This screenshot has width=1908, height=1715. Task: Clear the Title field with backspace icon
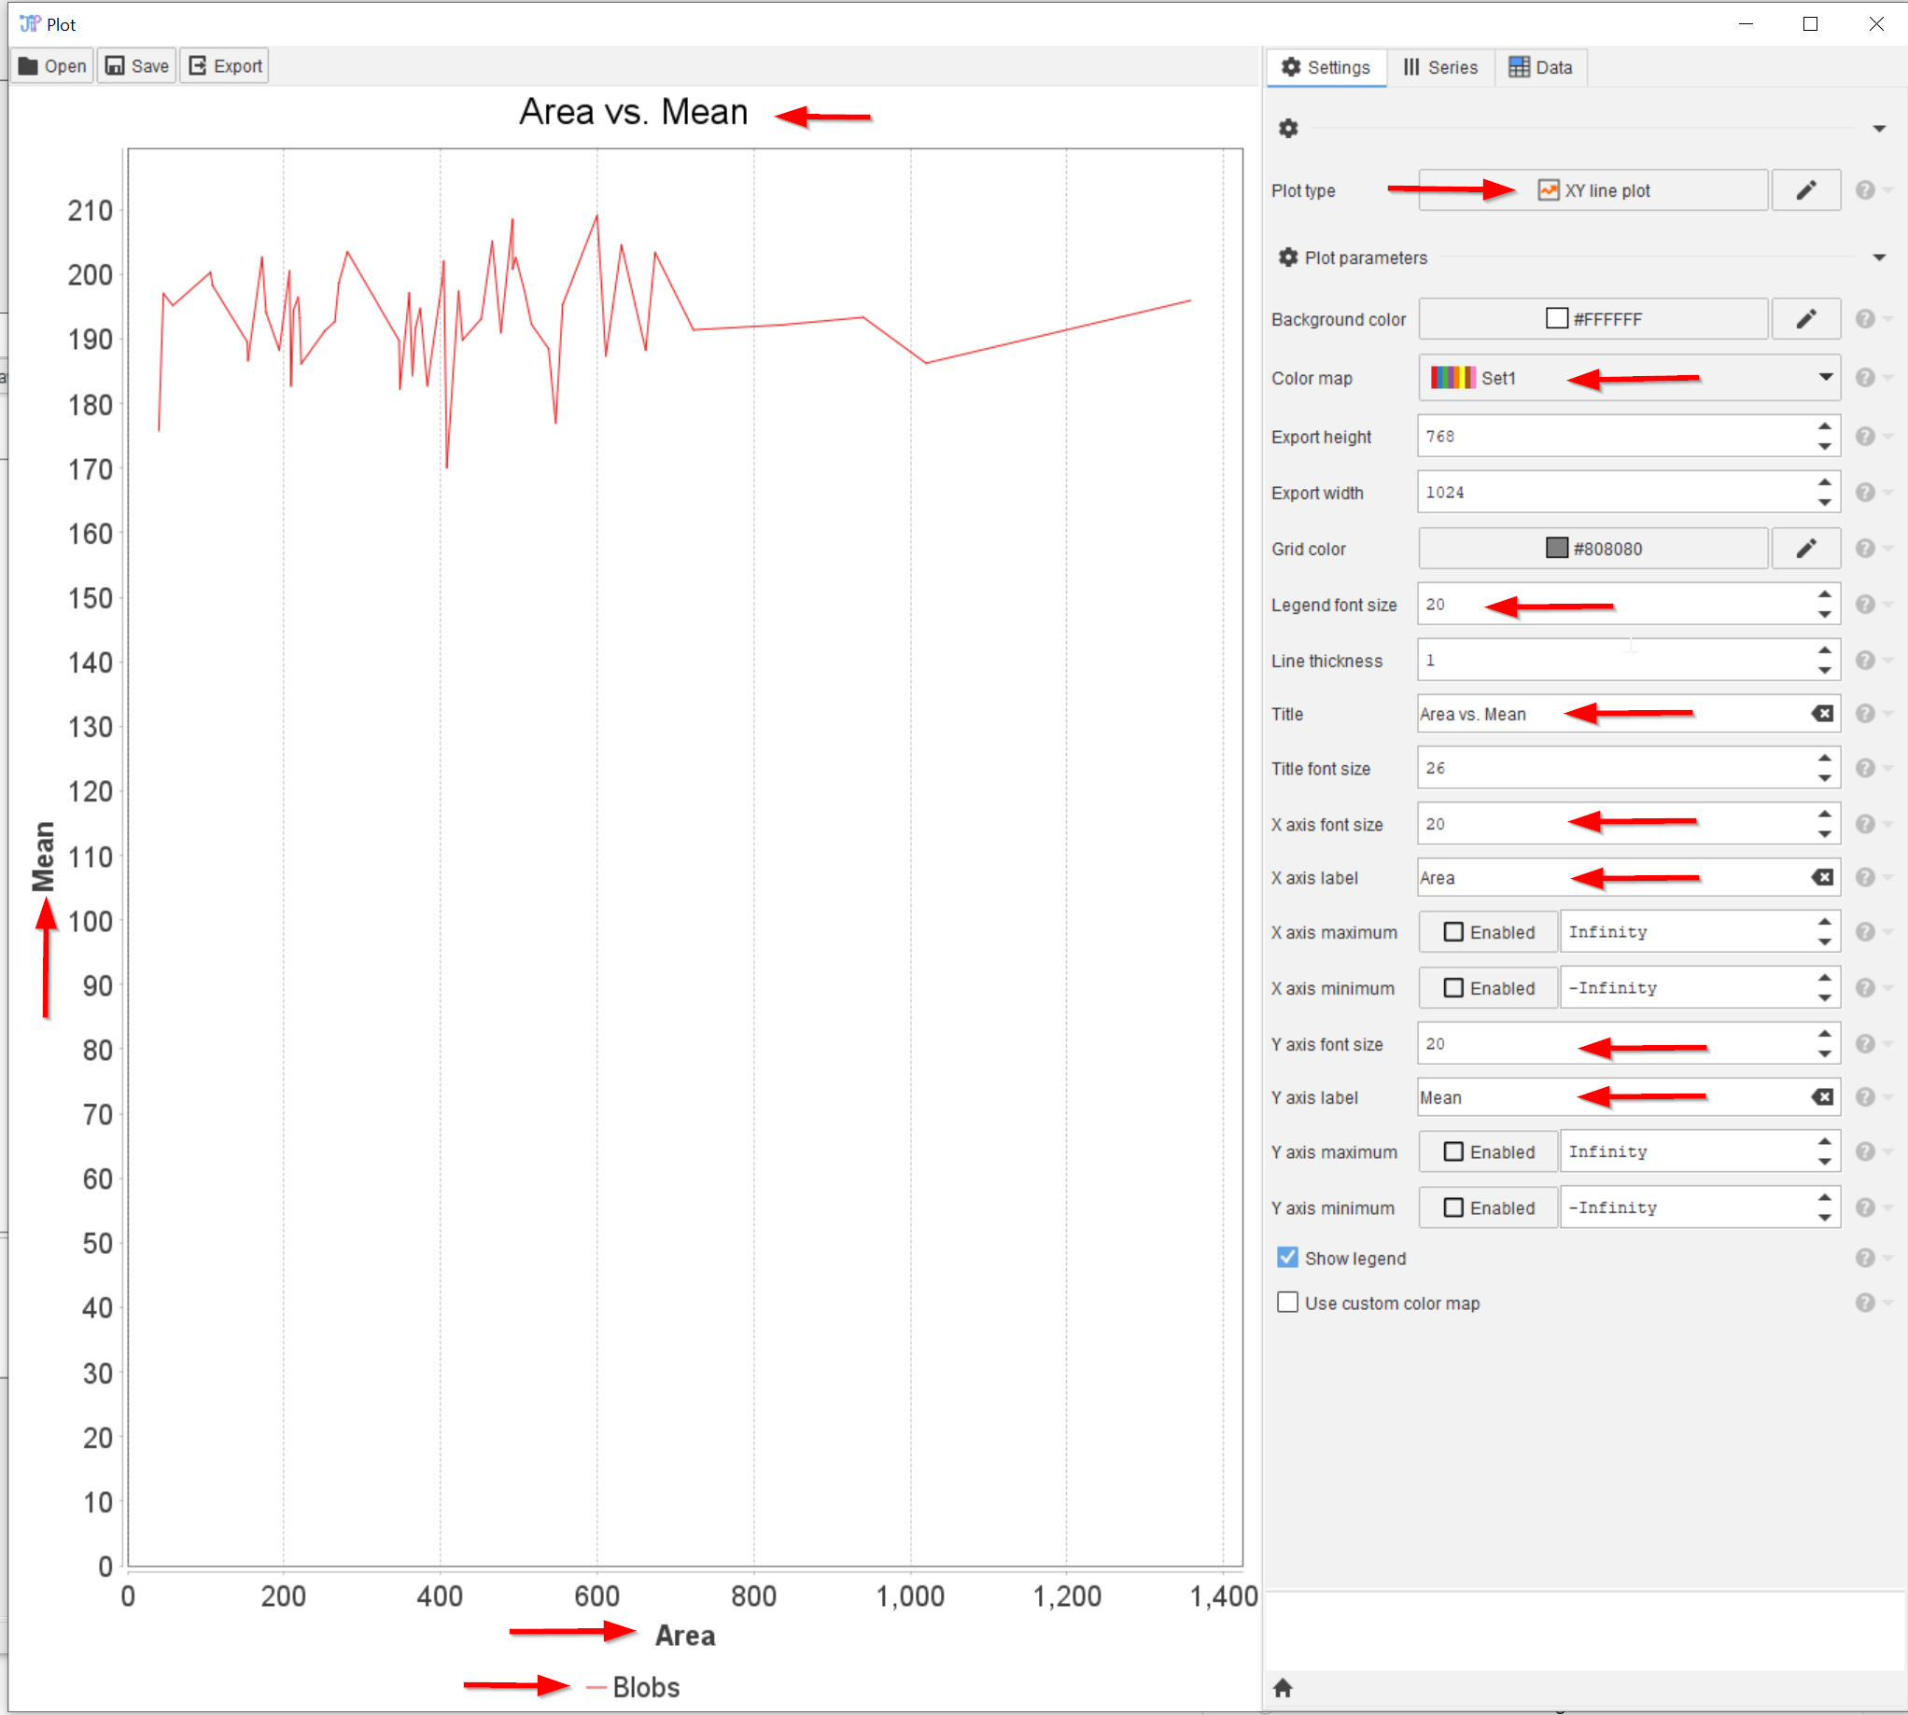coord(1822,713)
